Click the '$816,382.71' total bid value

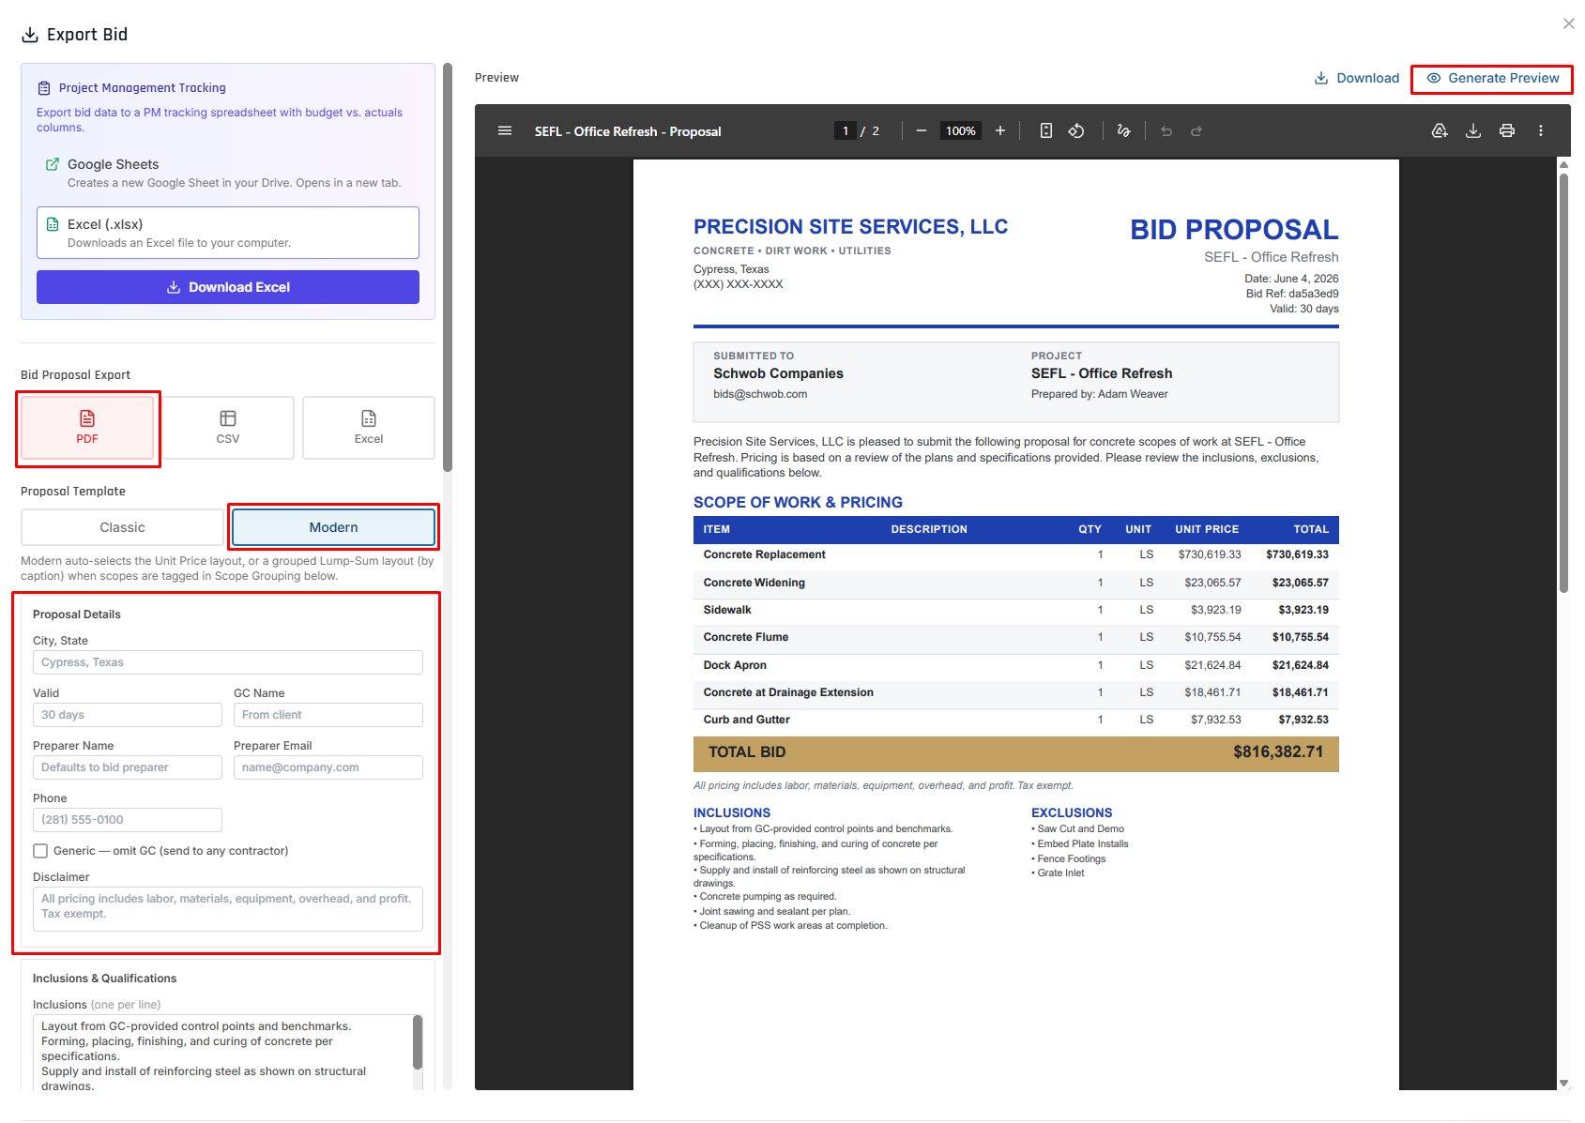point(1278,752)
